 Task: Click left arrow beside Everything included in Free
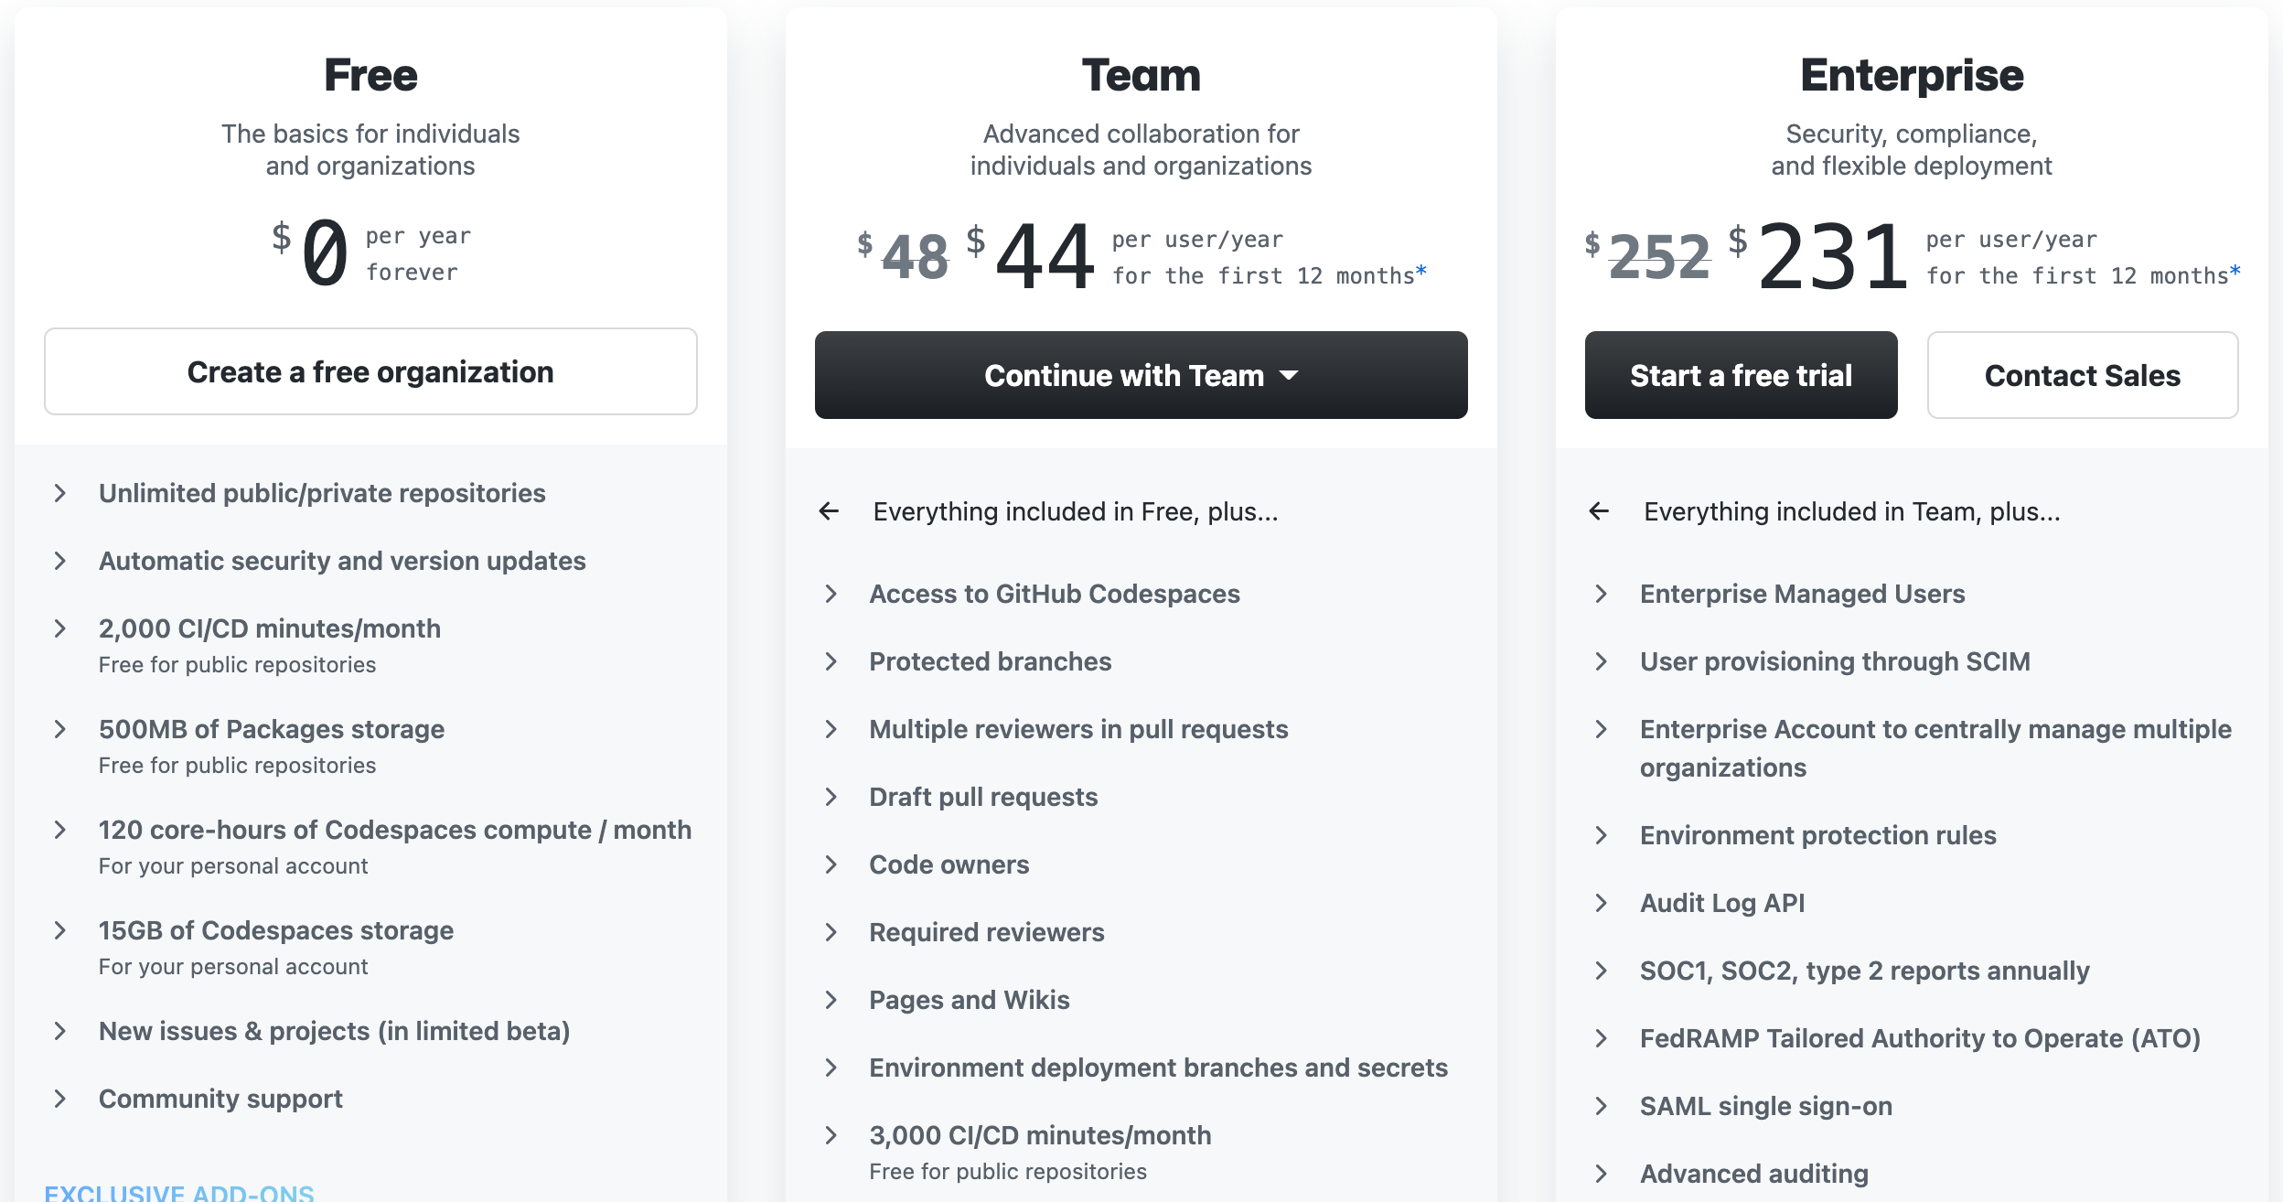[829, 511]
